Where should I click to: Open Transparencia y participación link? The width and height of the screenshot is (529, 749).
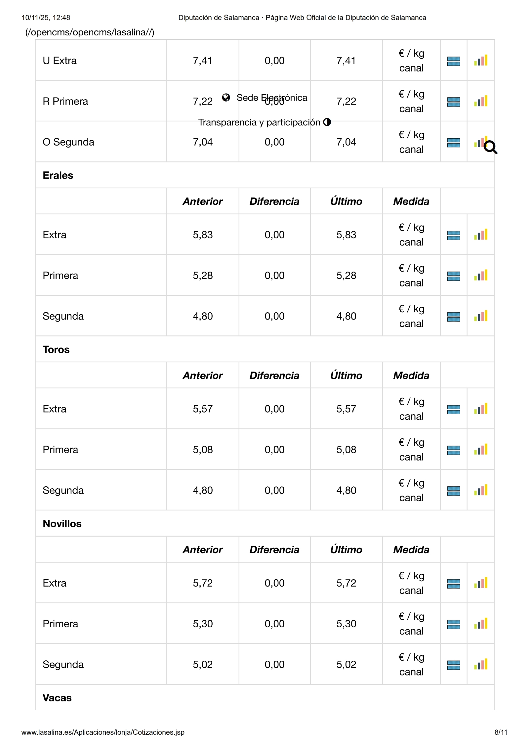[x=259, y=122]
